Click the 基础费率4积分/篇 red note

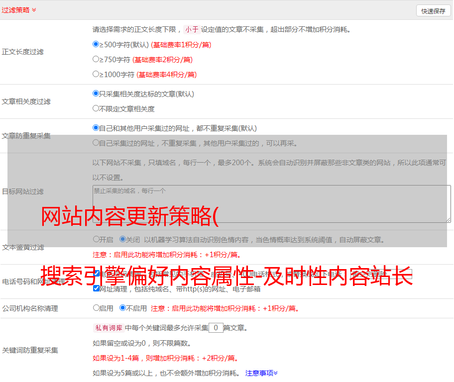pos(166,75)
